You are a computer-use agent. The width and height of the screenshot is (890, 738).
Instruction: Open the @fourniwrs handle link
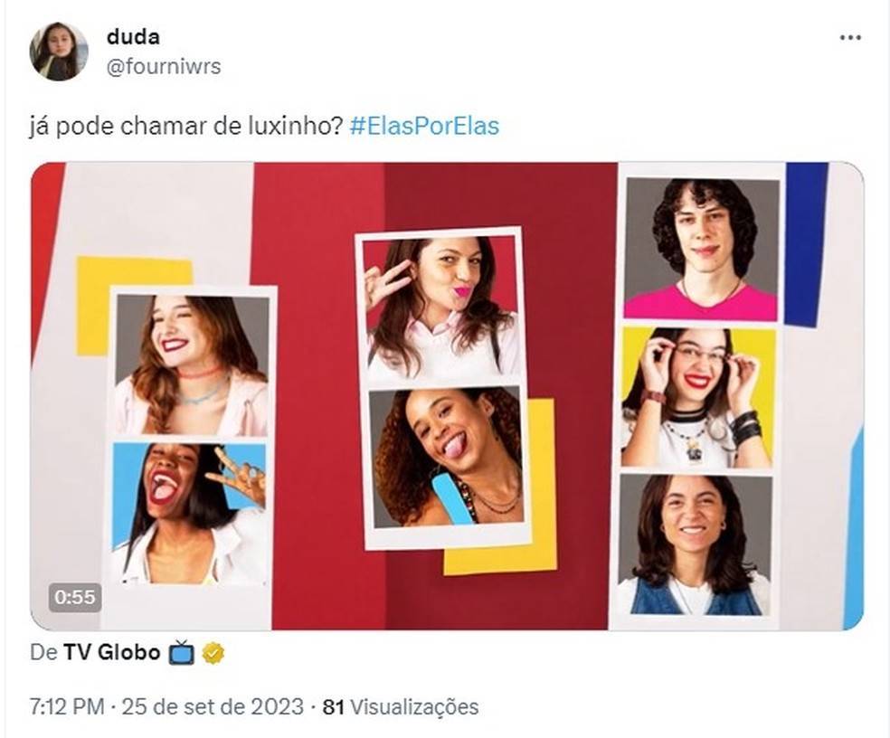pyautogui.click(x=164, y=67)
